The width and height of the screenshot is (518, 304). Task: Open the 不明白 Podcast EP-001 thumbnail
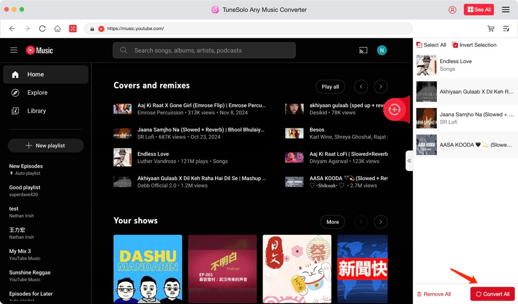(222, 269)
